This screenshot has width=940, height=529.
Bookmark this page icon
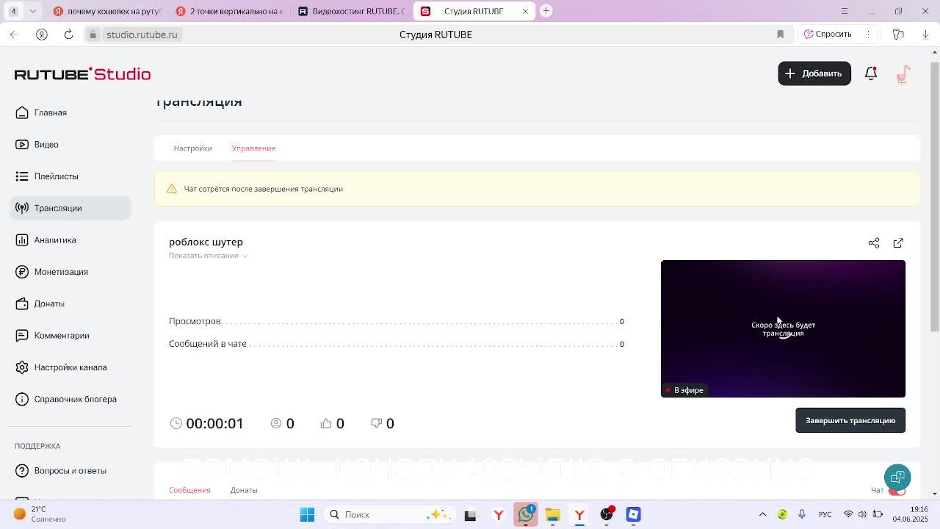click(x=780, y=35)
